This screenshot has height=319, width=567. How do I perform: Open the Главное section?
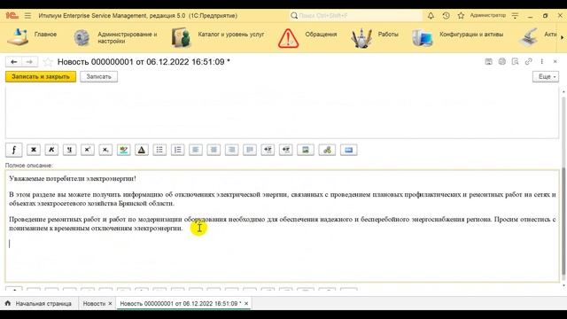click(x=32, y=37)
